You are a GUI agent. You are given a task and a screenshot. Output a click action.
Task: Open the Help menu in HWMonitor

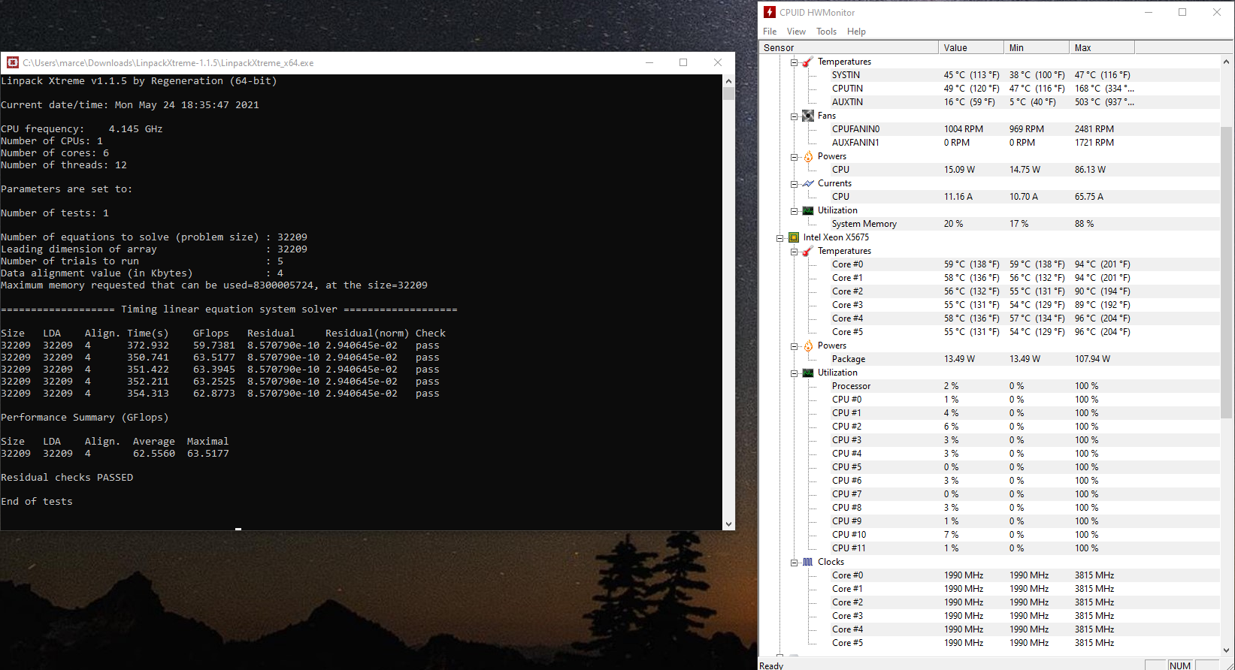coord(857,32)
